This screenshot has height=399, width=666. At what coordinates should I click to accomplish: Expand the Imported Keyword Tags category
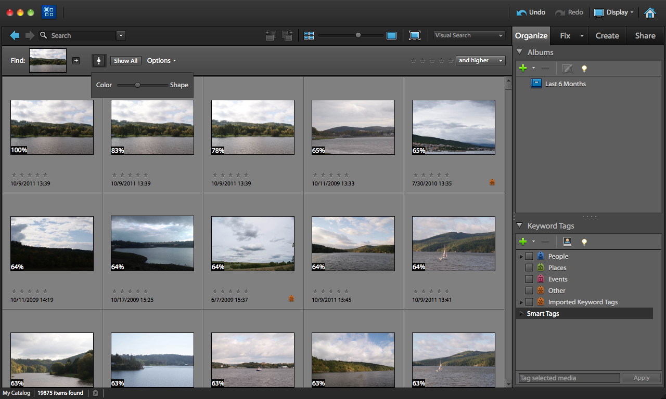[521, 302]
